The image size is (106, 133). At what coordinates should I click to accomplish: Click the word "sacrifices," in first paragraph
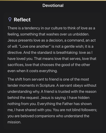[16, 65]
